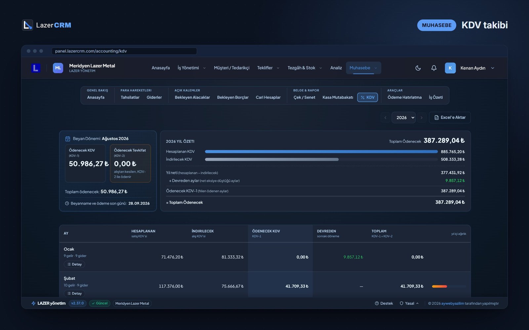Open Kenan Aydın user menu
The image size is (529, 330).
pos(470,68)
